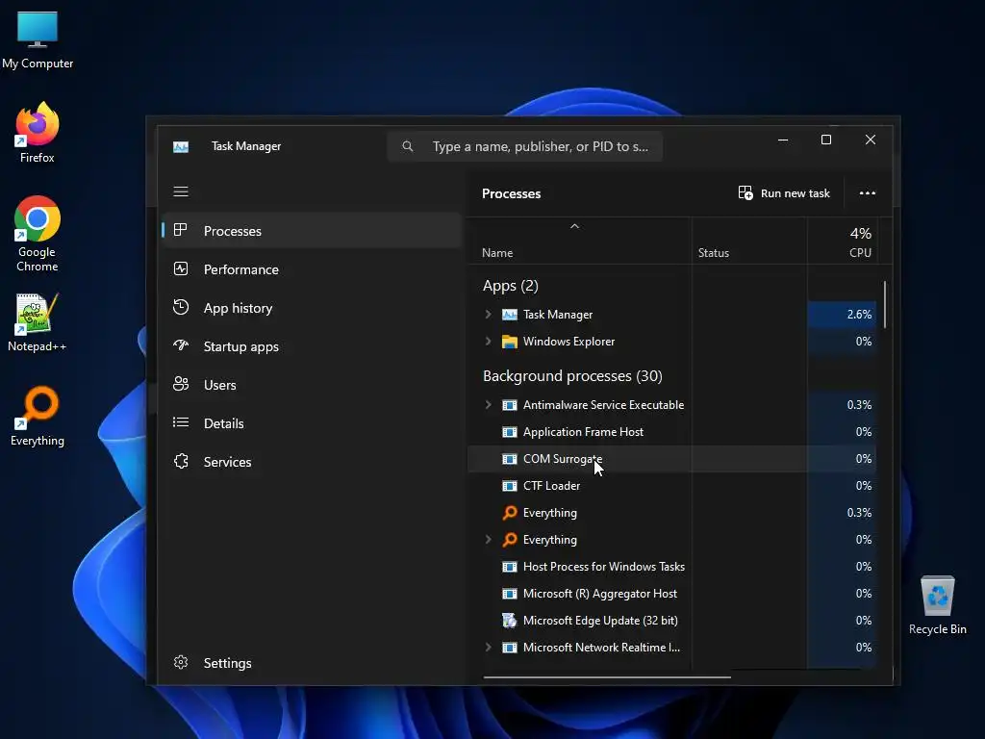Select the Task Manager app icon in the list
The height and width of the screenshot is (739, 985).
pos(510,315)
